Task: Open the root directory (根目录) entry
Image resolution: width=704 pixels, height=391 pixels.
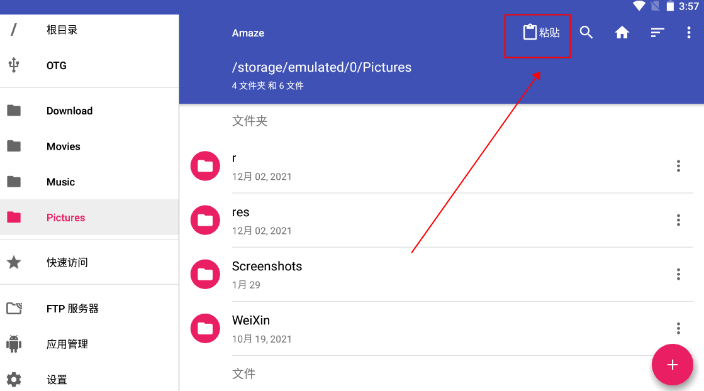Action: pyautogui.click(x=62, y=30)
